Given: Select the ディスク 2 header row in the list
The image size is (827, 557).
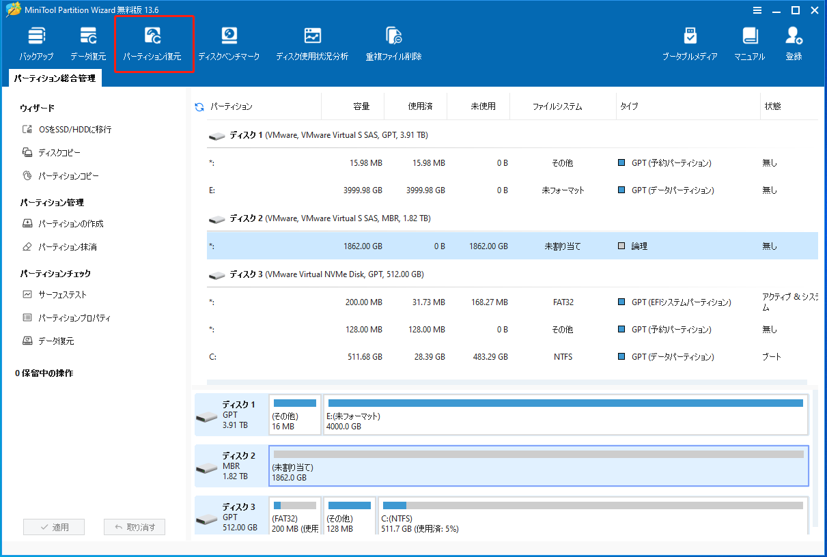Looking at the screenshot, I should click(x=512, y=218).
